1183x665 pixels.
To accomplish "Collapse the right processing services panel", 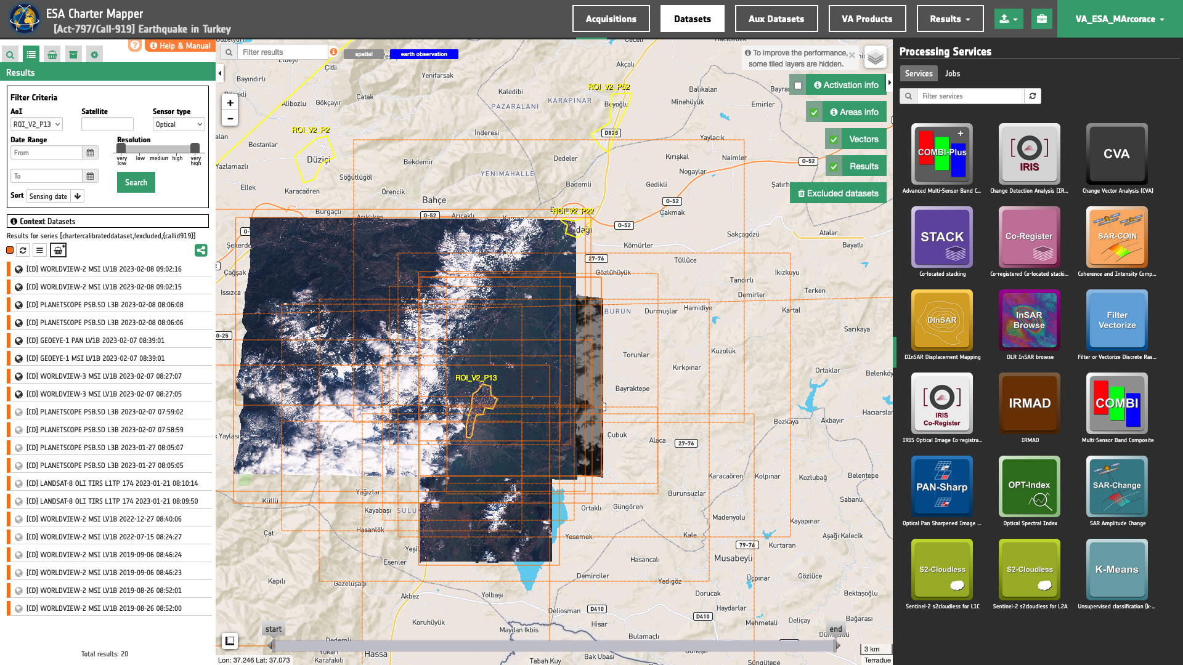I will pos(889,83).
